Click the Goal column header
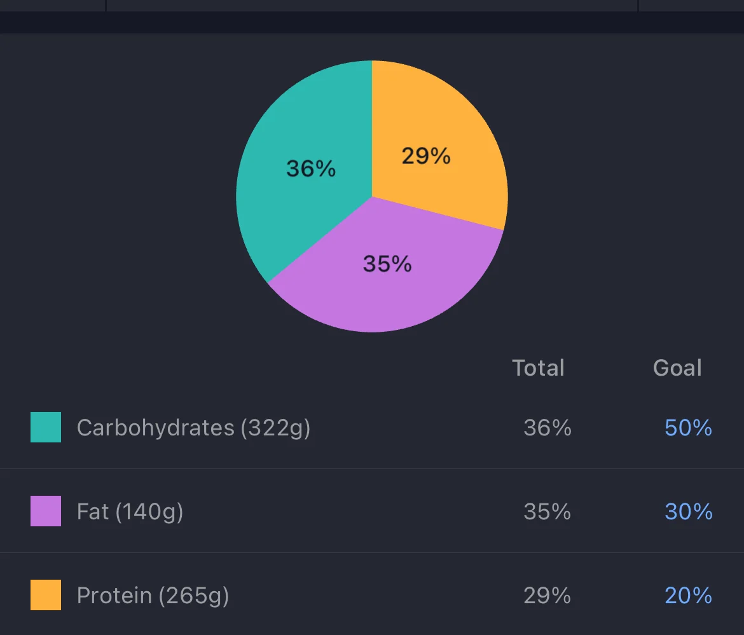This screenshot has width=744, height=635. tap(677, 368)
